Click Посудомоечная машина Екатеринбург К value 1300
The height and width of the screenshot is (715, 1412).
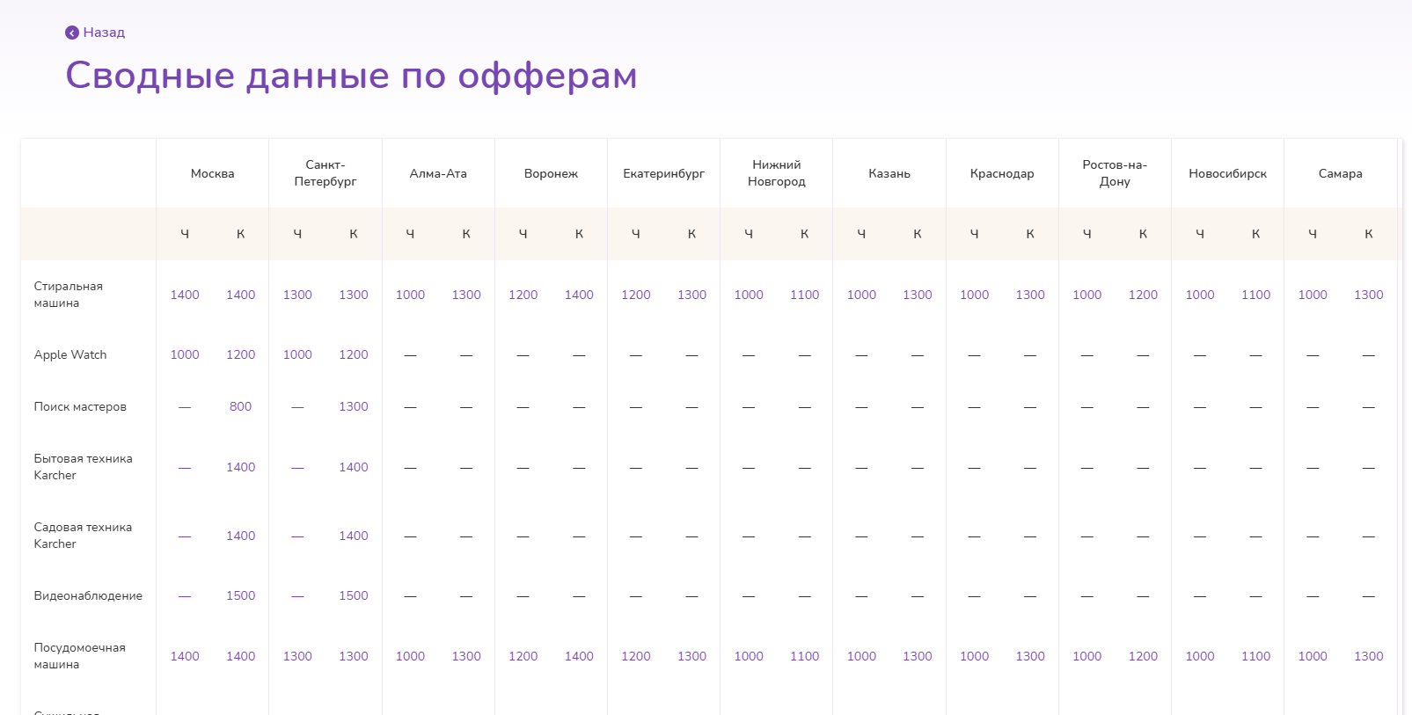(692, 656)
